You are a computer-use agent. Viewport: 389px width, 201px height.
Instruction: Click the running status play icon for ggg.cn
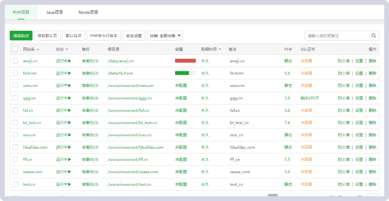click(70, 98)
